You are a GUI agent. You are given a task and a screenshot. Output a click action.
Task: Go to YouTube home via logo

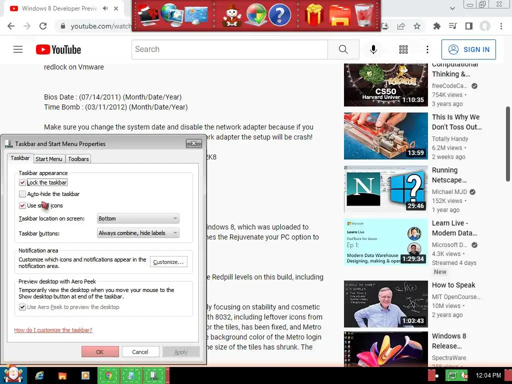tap(58, 49)
